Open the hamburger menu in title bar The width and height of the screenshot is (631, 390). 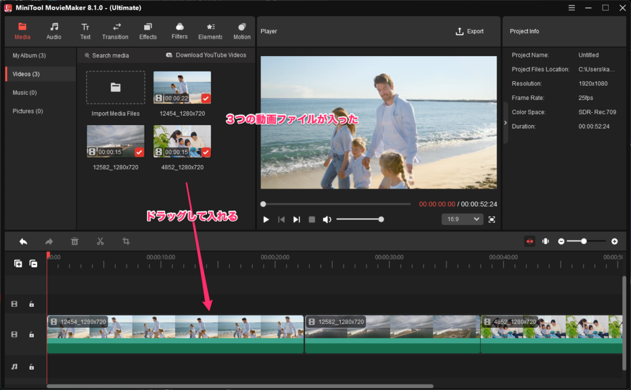(572, 7)
